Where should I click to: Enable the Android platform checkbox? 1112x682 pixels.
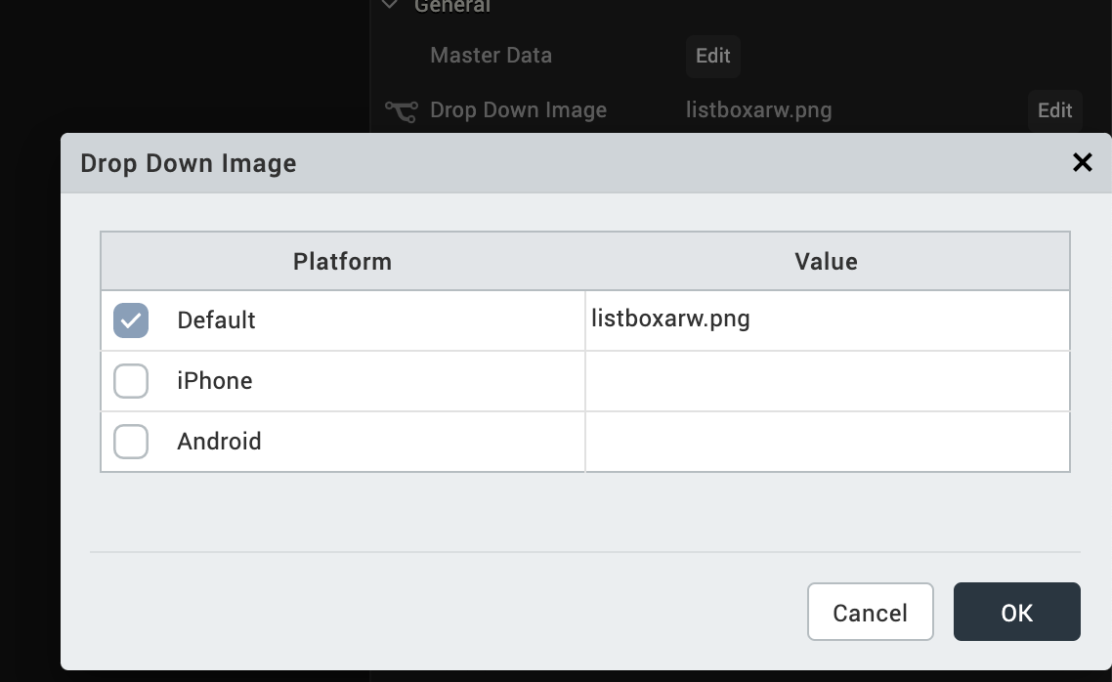click(x=131, y=442)
